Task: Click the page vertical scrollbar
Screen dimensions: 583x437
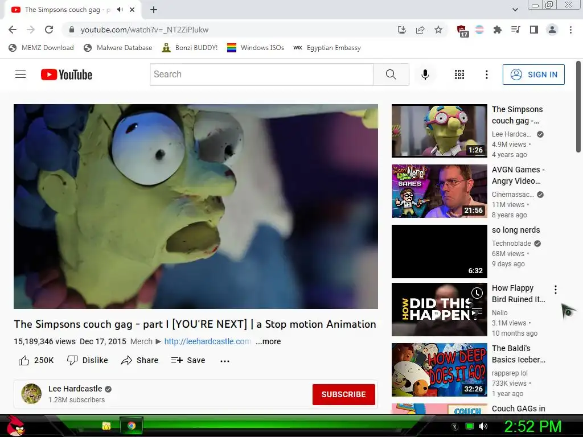Action: point(578,107)
